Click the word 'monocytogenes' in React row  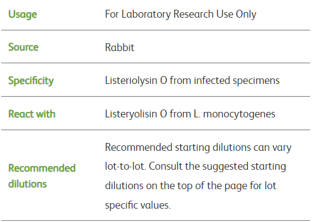(239, 114)
